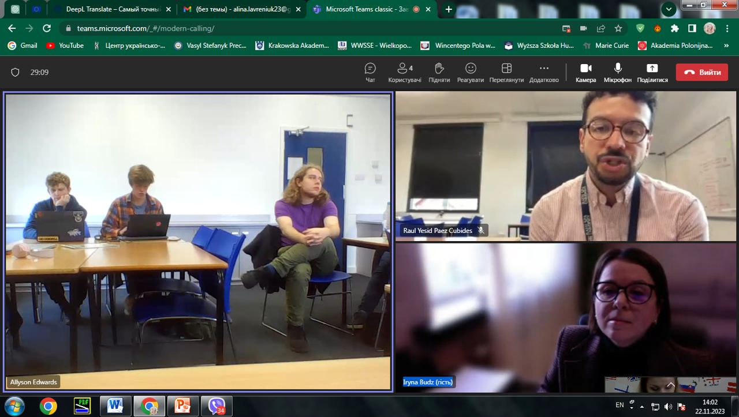Screen dimensions: 739x417
Task: Open the Akademia Polonijna bookmark
Action: [x=675, y=46]
